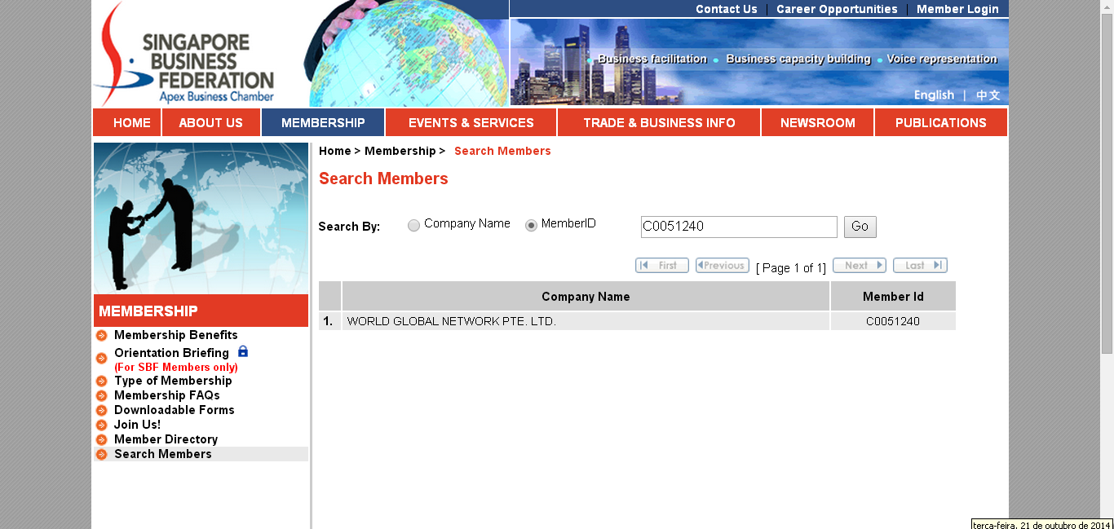The image size is (1114, 529).
Task: Select the MemberID radio button
Action: coord(532,225)
